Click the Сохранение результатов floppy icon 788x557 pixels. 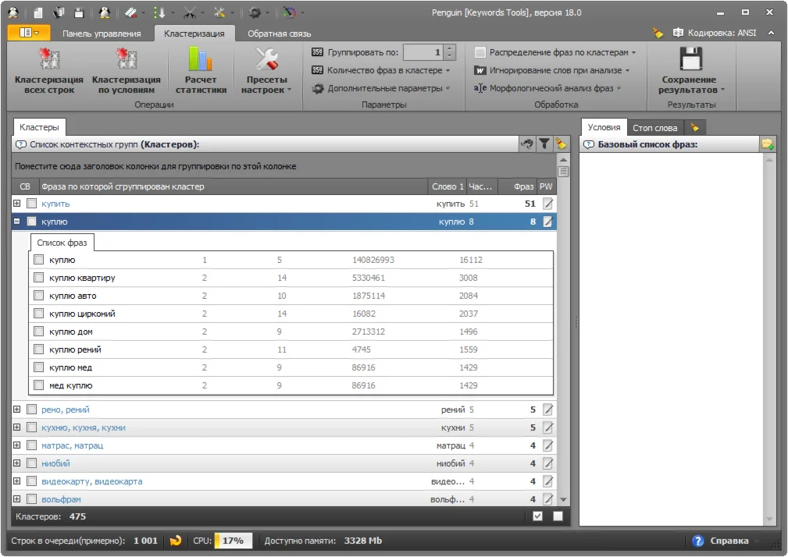pyautogui.click(x=691, y=60)
